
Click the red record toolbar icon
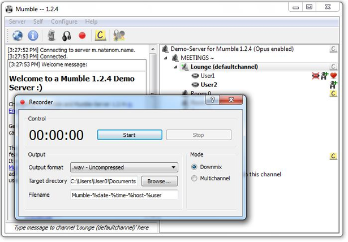tap(82, 36)
